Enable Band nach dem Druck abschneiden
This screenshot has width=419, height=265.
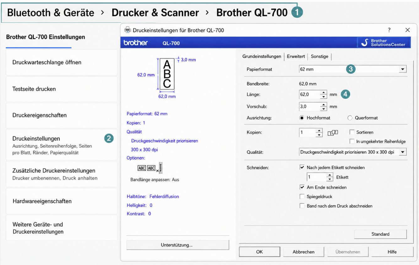(302, 206)
